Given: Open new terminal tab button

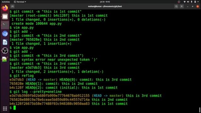Looking at the screenshot, I should [13, 6].
